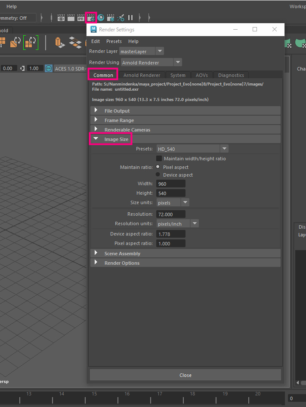Switch to the Common tab
The image size is (306, 407).
point(103,75)
